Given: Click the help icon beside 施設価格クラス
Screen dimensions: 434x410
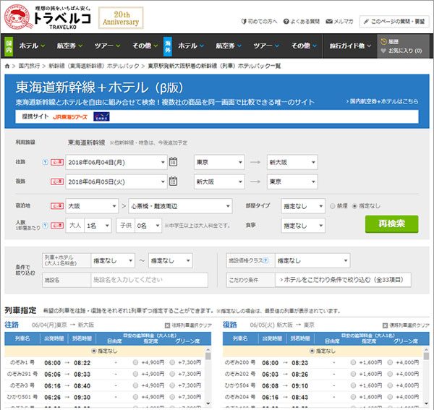Looking at the screenshot, I should click(265, 260).
